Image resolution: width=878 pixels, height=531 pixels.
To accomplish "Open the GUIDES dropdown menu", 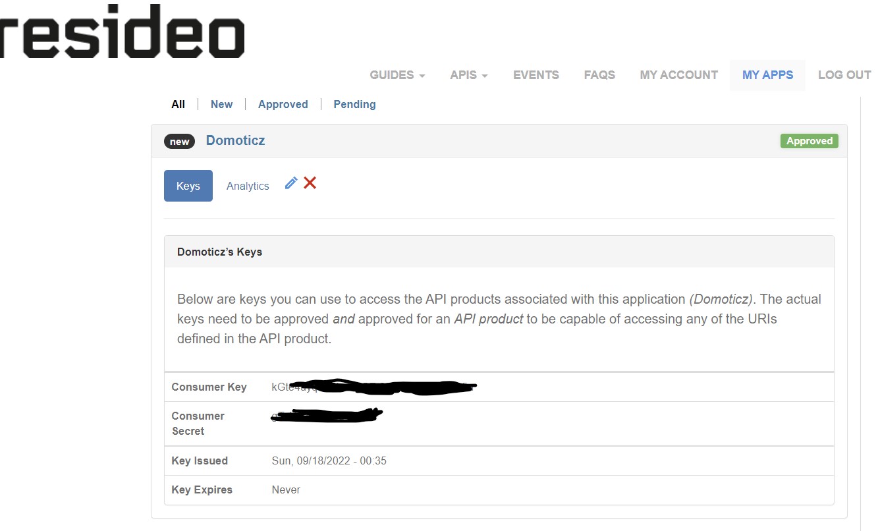I will pos(397,75).
